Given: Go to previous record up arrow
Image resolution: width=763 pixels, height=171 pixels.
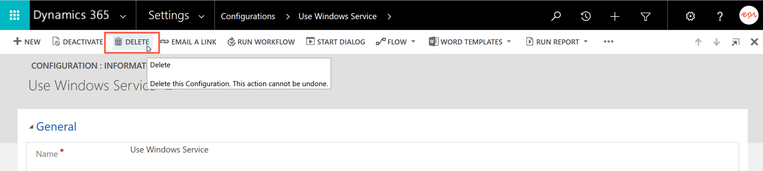Looking at the screenshot, I should point(698,42).
